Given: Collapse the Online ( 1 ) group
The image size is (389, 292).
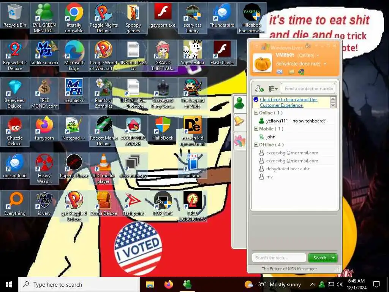Looking at the screenshot, I should click(x=256, y=113).
